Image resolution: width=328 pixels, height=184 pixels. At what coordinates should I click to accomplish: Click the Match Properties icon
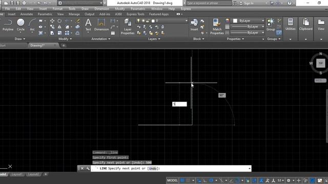(217, 27)
